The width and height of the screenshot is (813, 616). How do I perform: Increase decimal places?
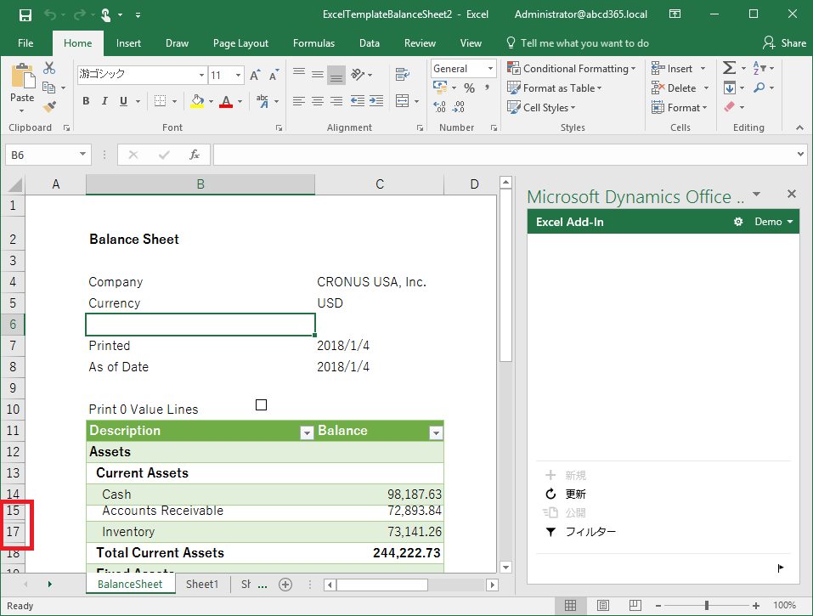pyautogui.click(x=440, y=107)
